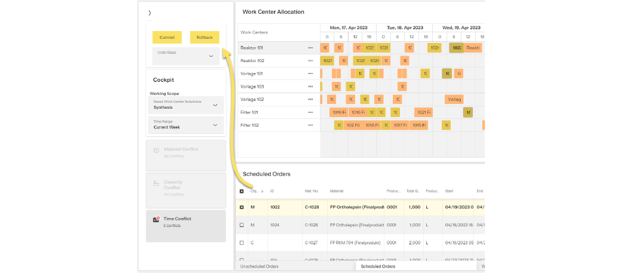Open the Time Range Current Week dropdown
This screenshot has height=273, width=622.
[215, 125]
